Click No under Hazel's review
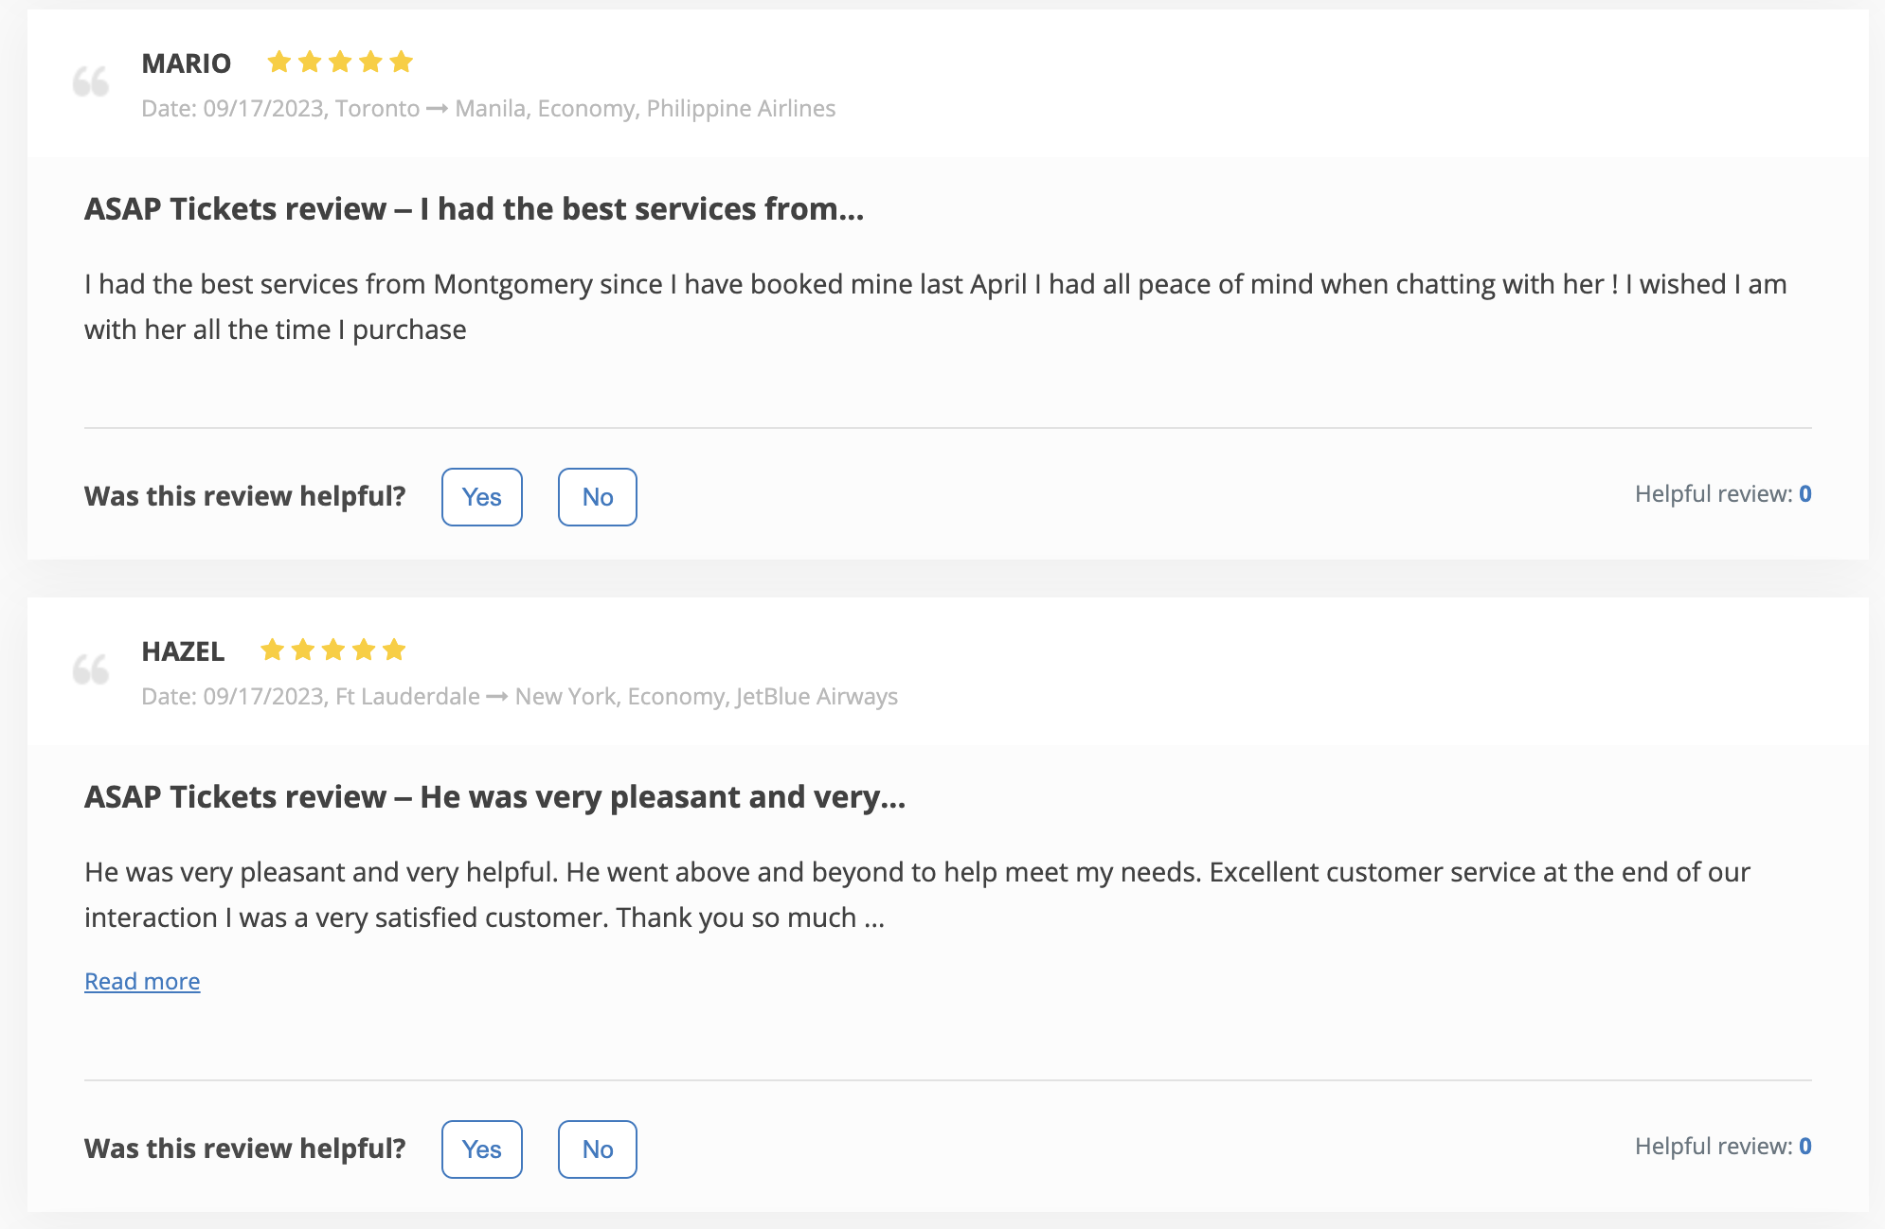 pyautogui.click(x=597, y=1149)
